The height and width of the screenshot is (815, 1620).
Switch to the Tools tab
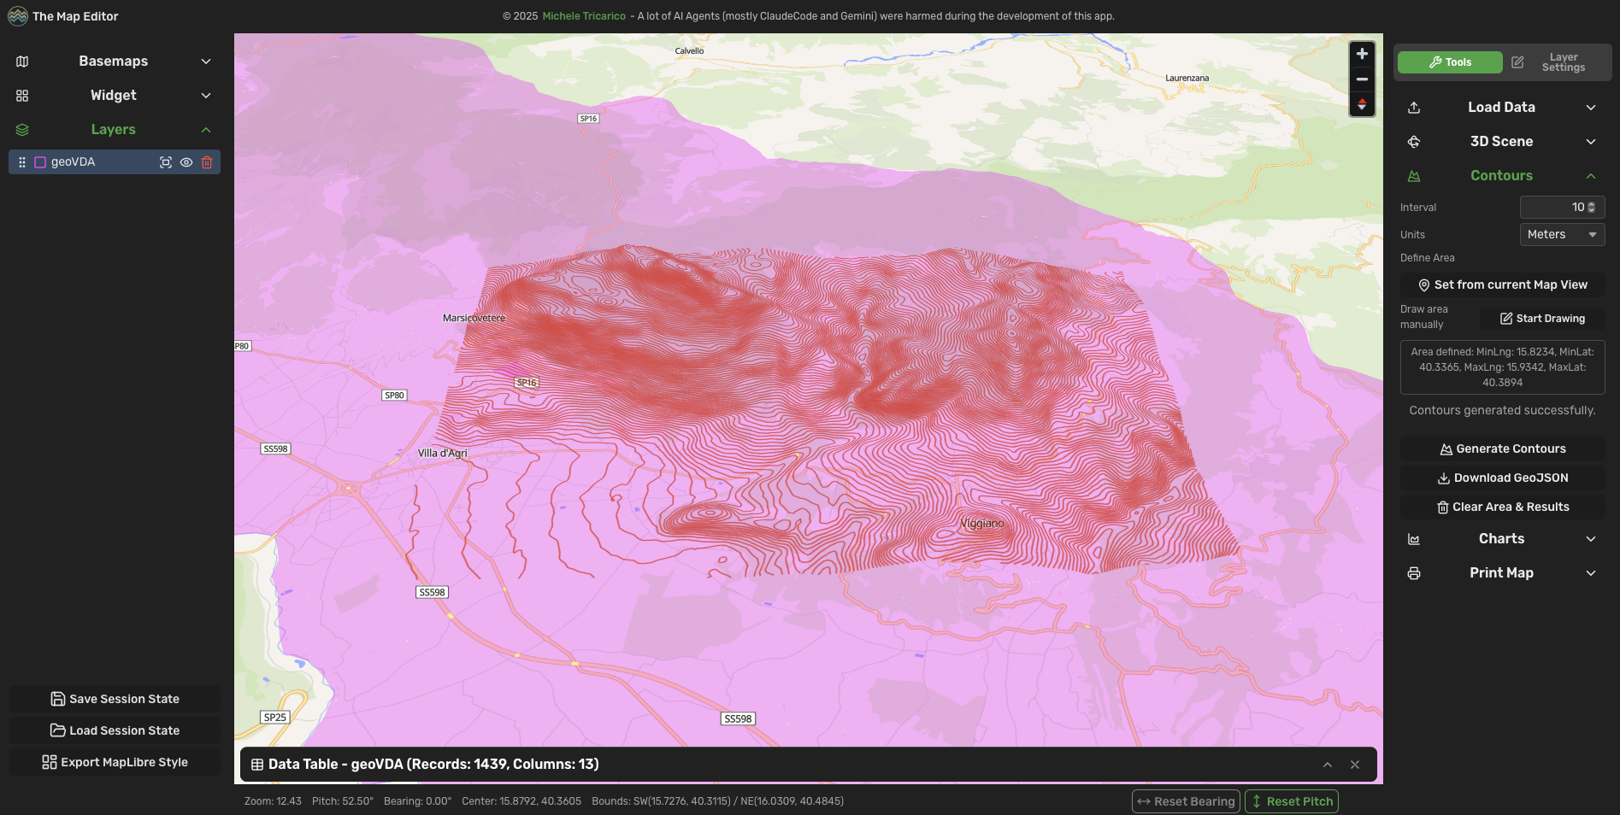pyautogui.click(x=1449, y=62)
